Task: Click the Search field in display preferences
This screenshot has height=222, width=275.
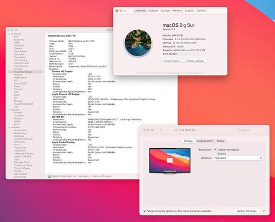Action: tap(251, 130)
